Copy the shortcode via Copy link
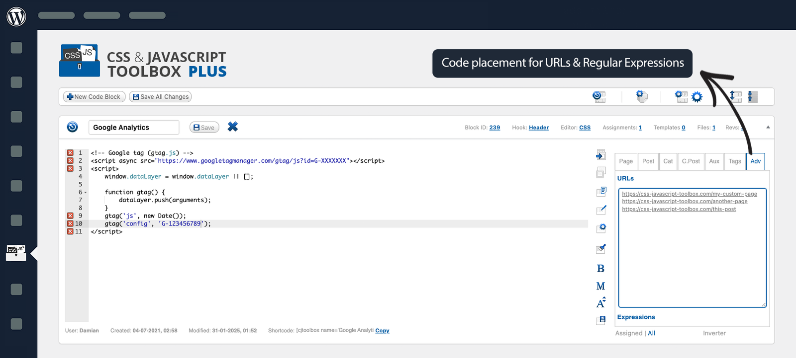Viewport: 796px width, 358px height. click(x=382, y=331)
